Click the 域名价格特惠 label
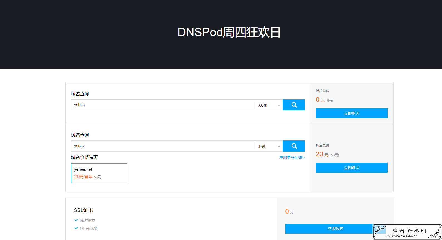Viewport: 442px width, 240px height. tap(84, 157)
